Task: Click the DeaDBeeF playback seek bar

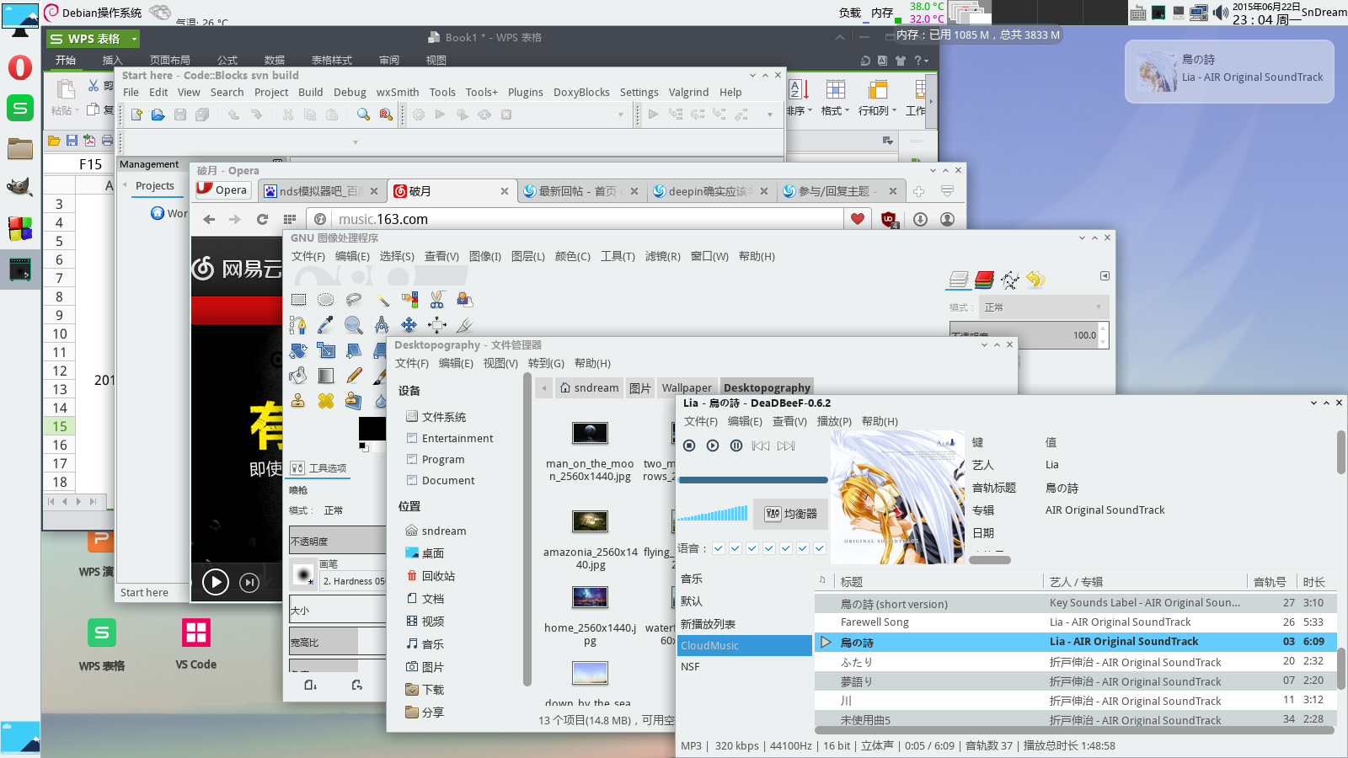Action: (x=753, y=480)
